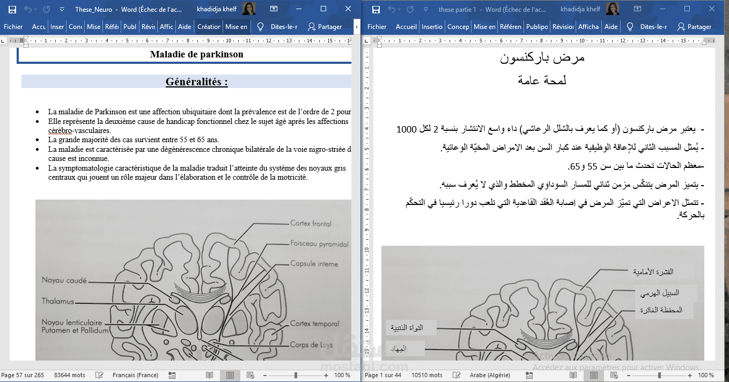This screenshot has height=382, width=729.
Task: Open word count by clicking 10510 mots
Action: coord(427,375)
